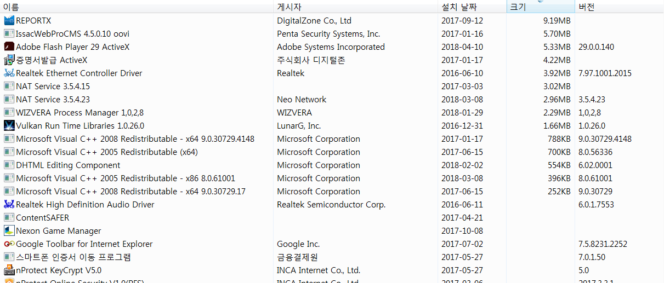The height and width of the screenshot is (283, 664).
Task: Select the NAT Service 3.5.4.15 entry
Action: 53,86
